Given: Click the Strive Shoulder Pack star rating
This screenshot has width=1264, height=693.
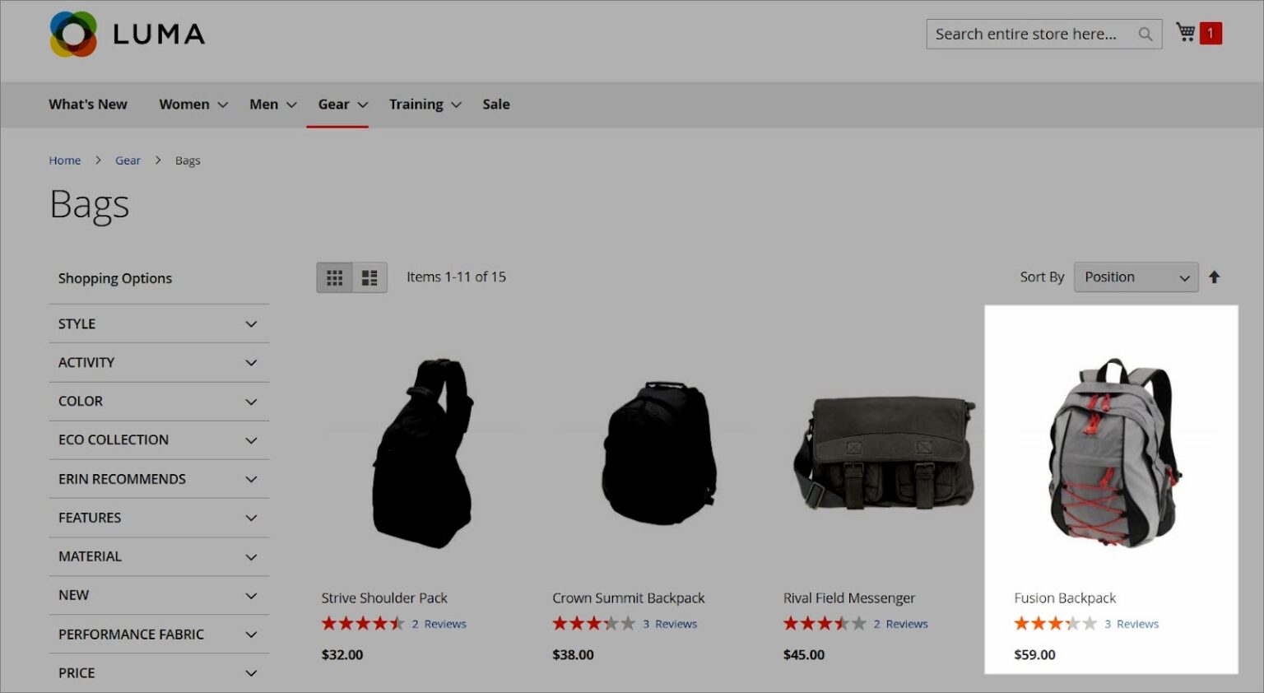Looking at the screenshot, I should click(x=362, y=624).
